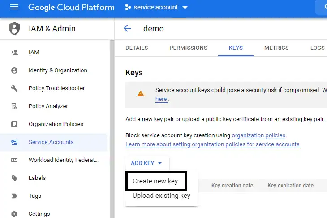Follow the 'here' link in warning
This screenshot has width=327, height=218.
click(x=161, y=99)
